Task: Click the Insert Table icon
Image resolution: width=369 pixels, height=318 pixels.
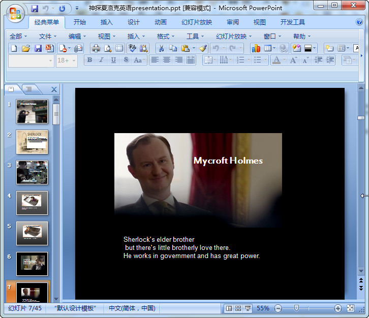Action: click(x=268, y=48)
